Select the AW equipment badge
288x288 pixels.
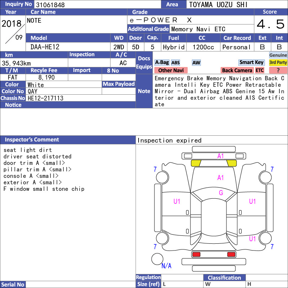[196, 63]
